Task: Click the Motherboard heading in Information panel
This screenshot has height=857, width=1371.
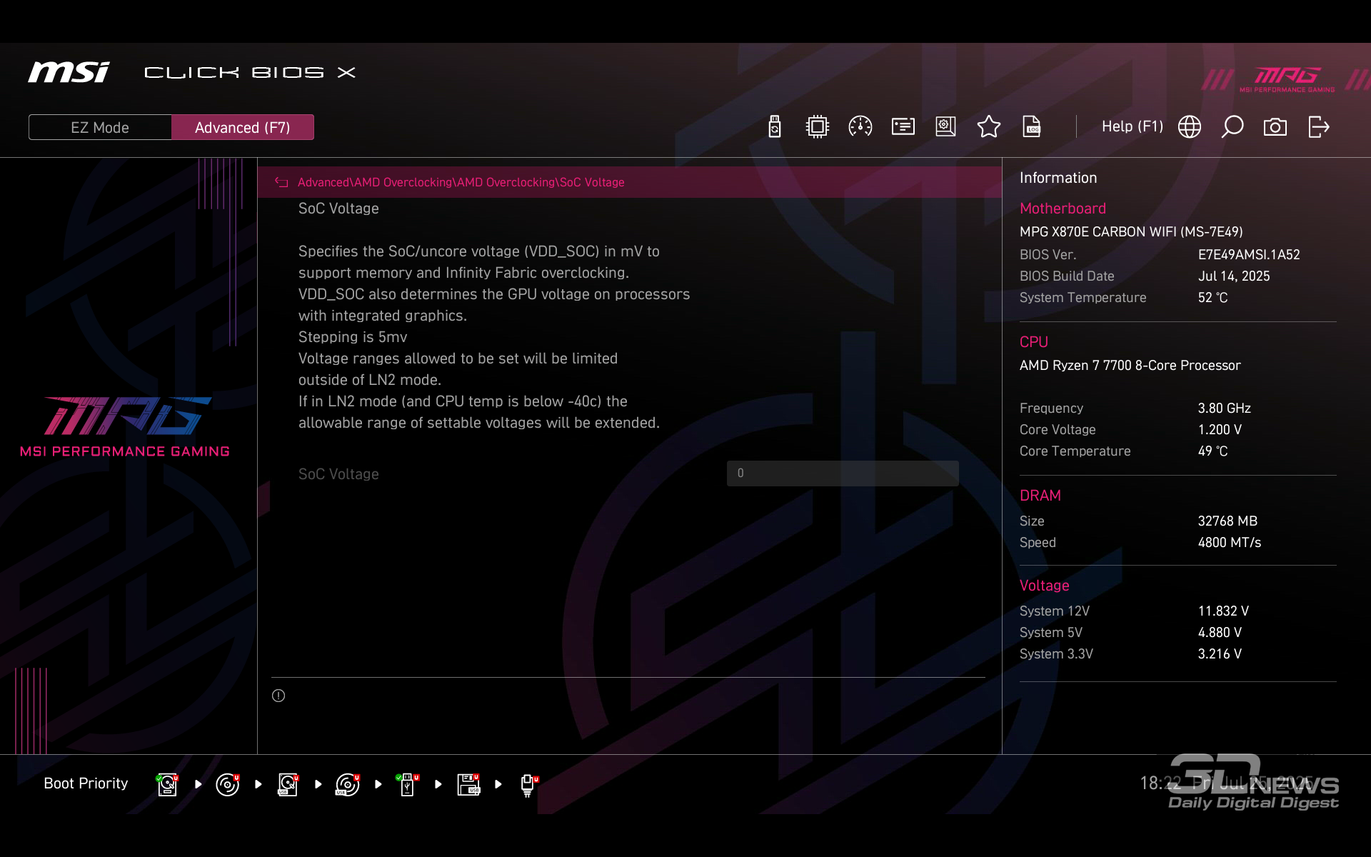Action: 1063,209
